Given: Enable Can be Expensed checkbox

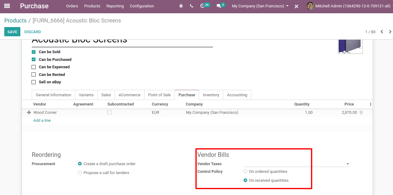Looking at the screenshot, I should tap(34, 67).
